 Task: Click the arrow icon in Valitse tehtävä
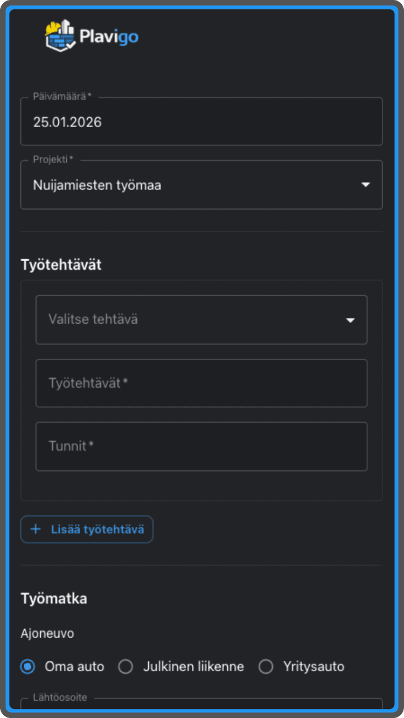pos(350,320)
